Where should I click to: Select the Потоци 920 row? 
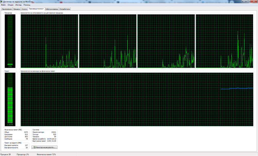point(44,134)
